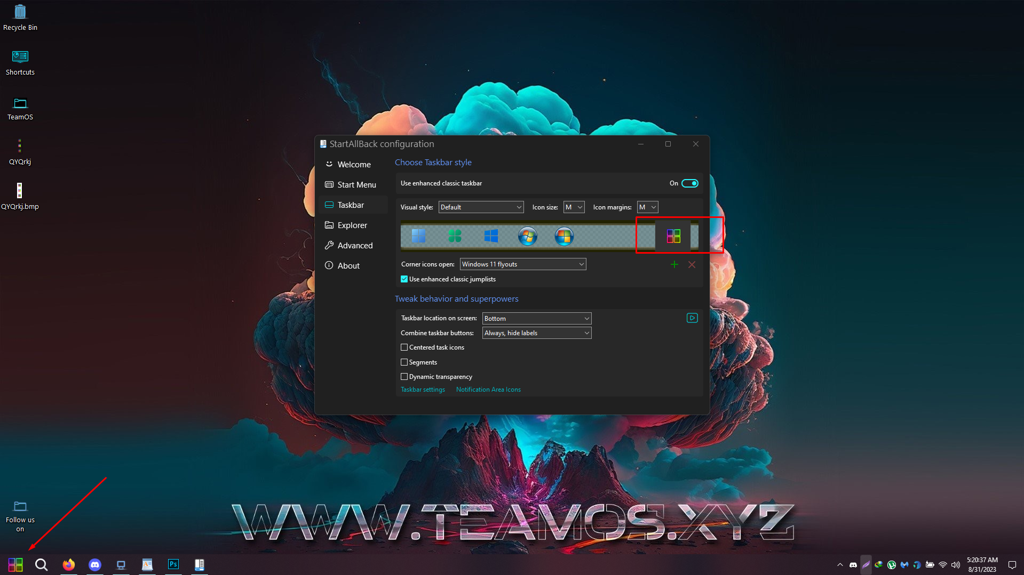Open the Icon size dropdown
Screen dimensions: 1024x575
[x=574, y=207]
